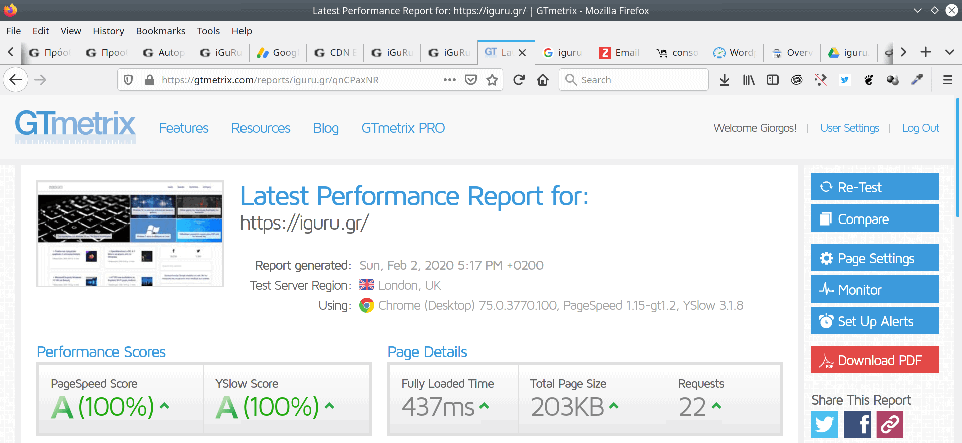
Task: Open the Resources link
Action: (x=261, y=128)
